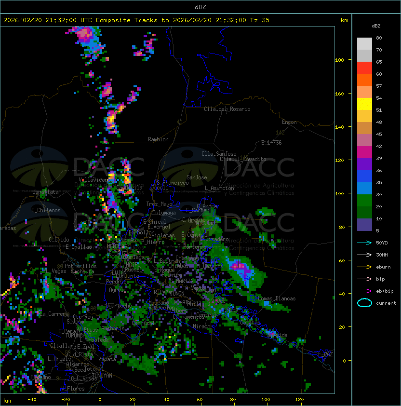Viewport: 401px width, 406px height.
Task: Click the 'L_Arbols' map label
Action: click(59, 359)
